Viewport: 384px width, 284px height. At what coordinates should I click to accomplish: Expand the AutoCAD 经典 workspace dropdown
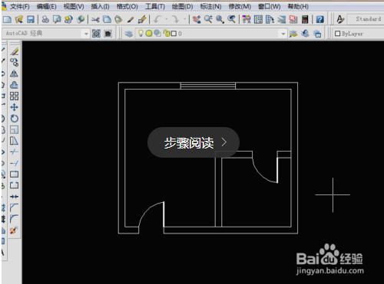(86, 34)
